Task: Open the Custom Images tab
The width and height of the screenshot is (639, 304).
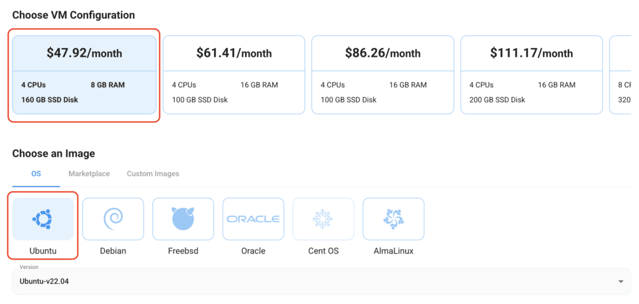Action: tap(153, 174)
